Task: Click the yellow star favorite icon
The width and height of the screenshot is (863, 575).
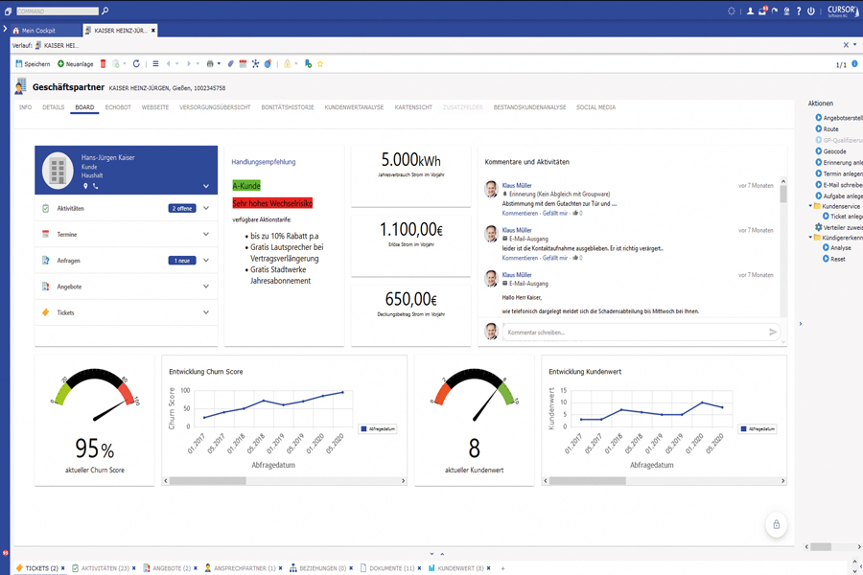Action: coord(319,64)
